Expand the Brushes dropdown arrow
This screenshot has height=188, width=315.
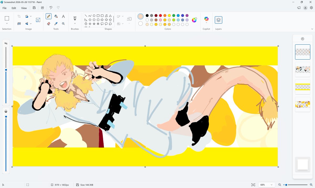75,24
